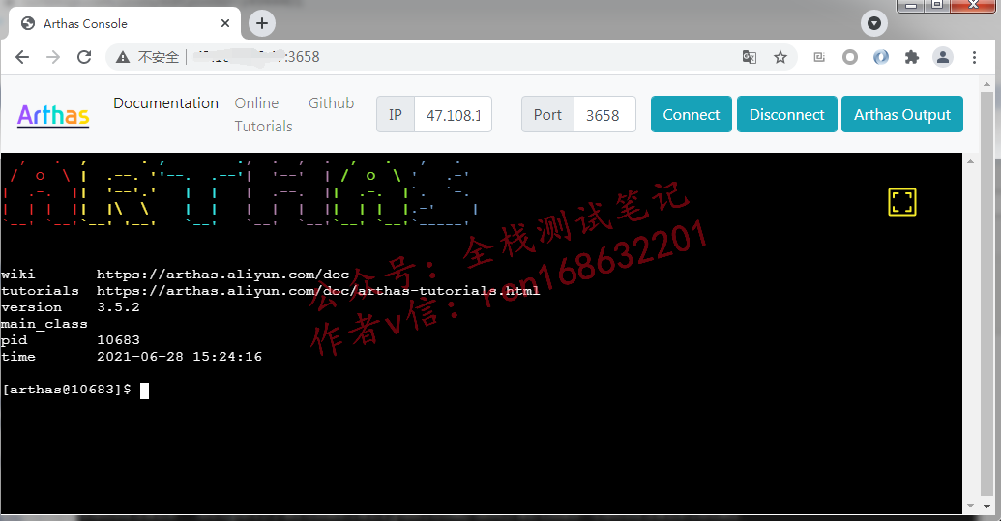Click the IP address input field
Viewport: 1001px width, 521px height.
point(453,115)
